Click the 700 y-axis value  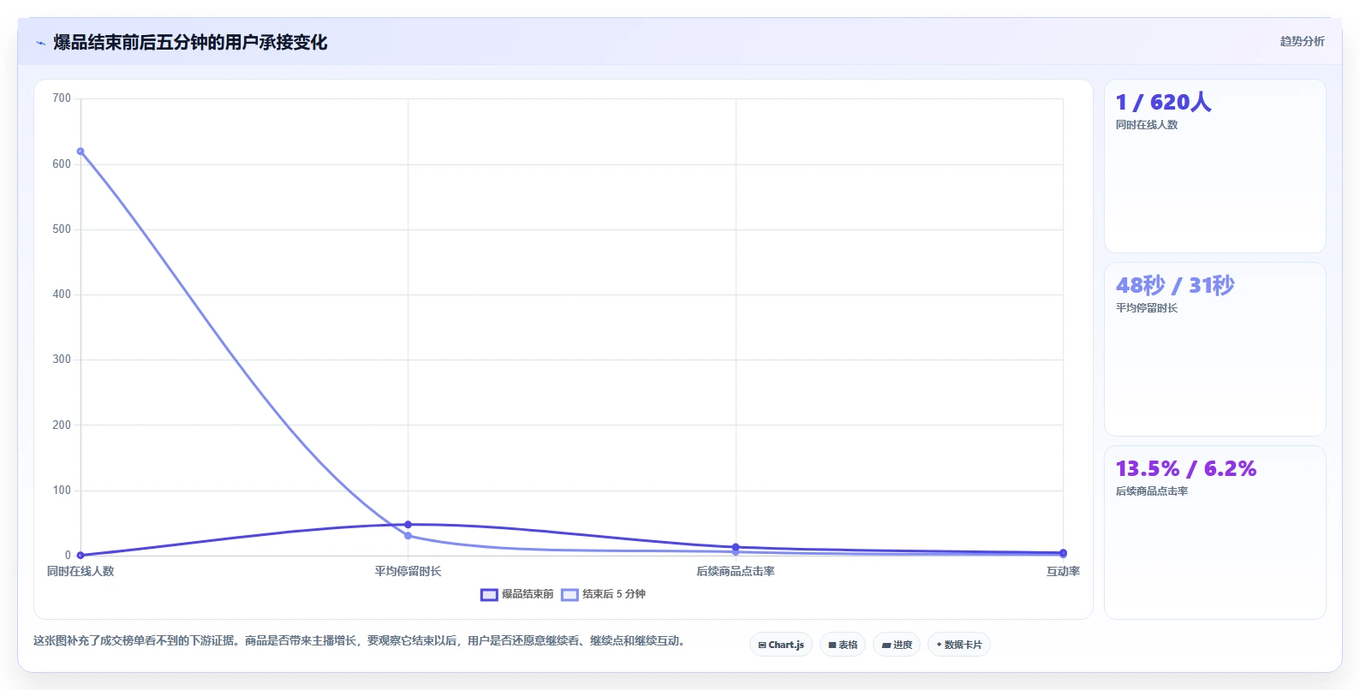(62, 98)
